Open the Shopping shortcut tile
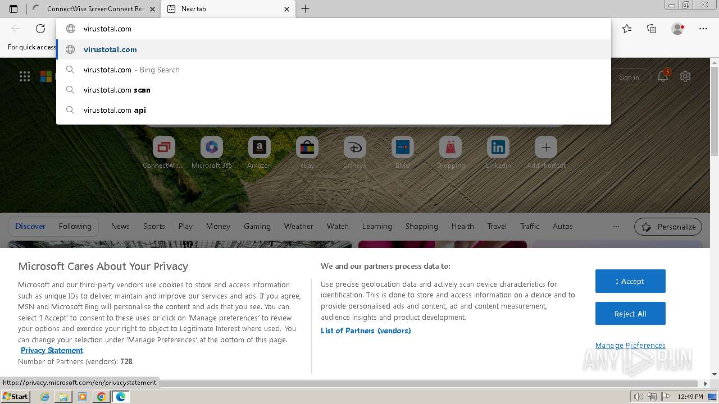Image resolution: width=719 pixels, height=404 pixels. point(450,153)
